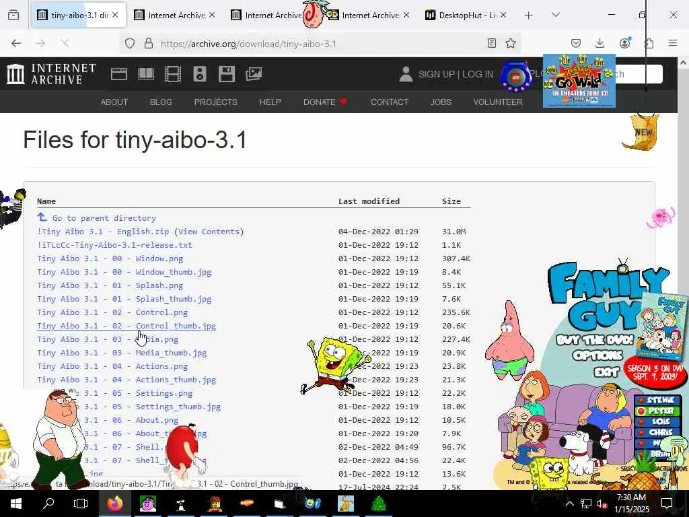Open the CONTACT menu item

[x=390, y=102]
